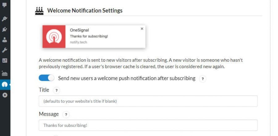
Task: Click the help icon next to Message
Action: (x=66, y=115)
